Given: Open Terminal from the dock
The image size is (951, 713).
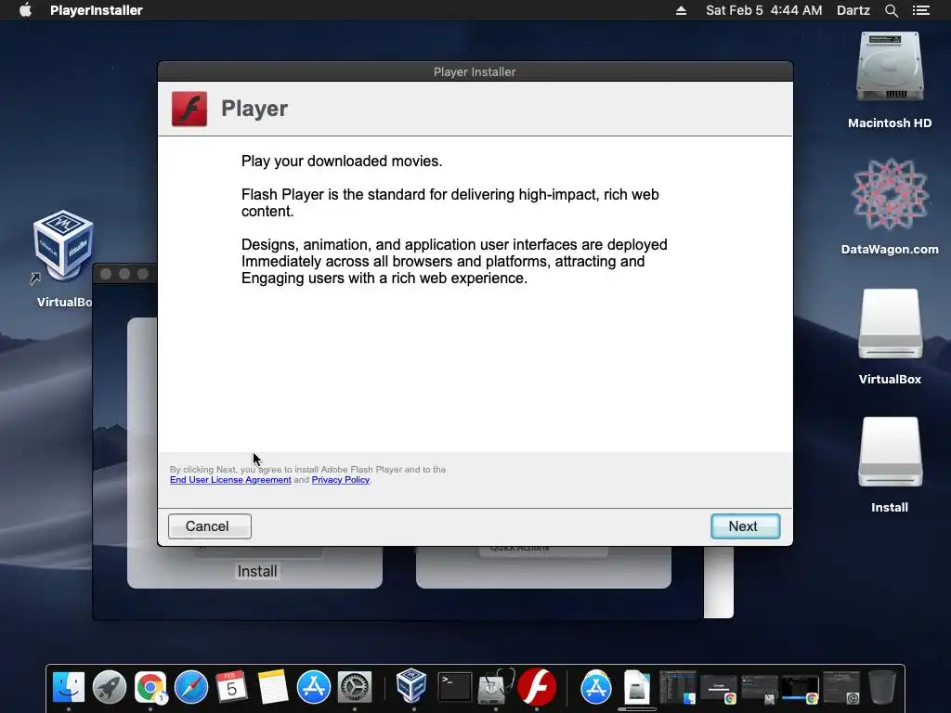Looking at the screenshot, I should (455, 688).
